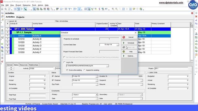This screenshot has height=111, width=198.
Task: Open the Primary constraint dropdown
Action: point(97,95)
